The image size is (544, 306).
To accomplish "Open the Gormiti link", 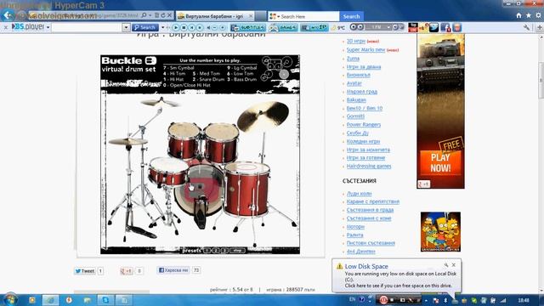I will (355, 116).
